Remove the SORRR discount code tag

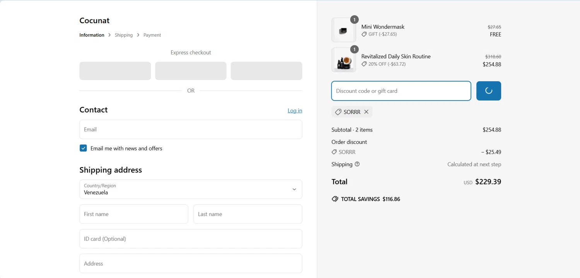366,112
